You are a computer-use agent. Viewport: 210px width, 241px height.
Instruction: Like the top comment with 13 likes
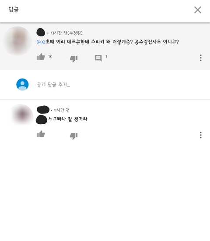point(41,57)
